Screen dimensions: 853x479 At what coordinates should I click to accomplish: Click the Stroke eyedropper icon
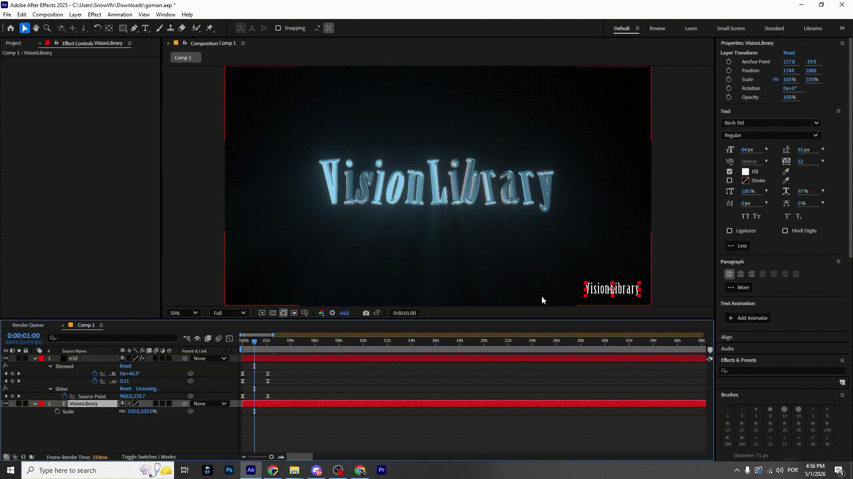786,181
